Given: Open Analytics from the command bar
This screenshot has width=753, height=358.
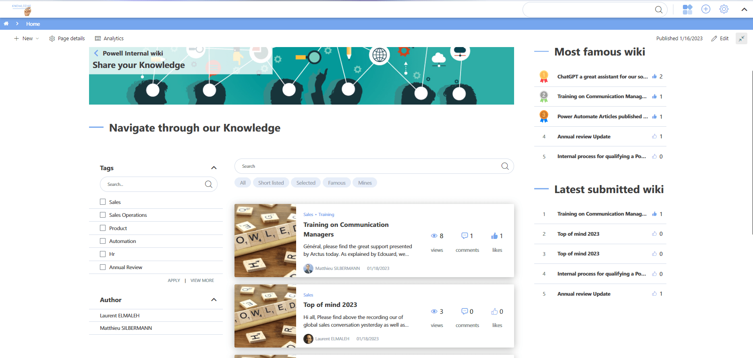Looking at the screenshot, I should [109, 39].
